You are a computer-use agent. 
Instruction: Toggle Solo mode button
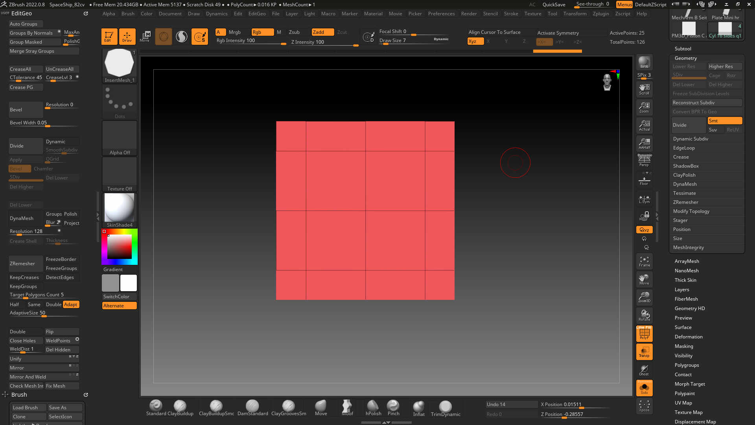[644, 388]
